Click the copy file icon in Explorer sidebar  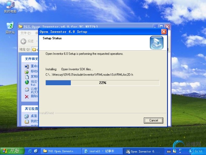pos(27,77)
